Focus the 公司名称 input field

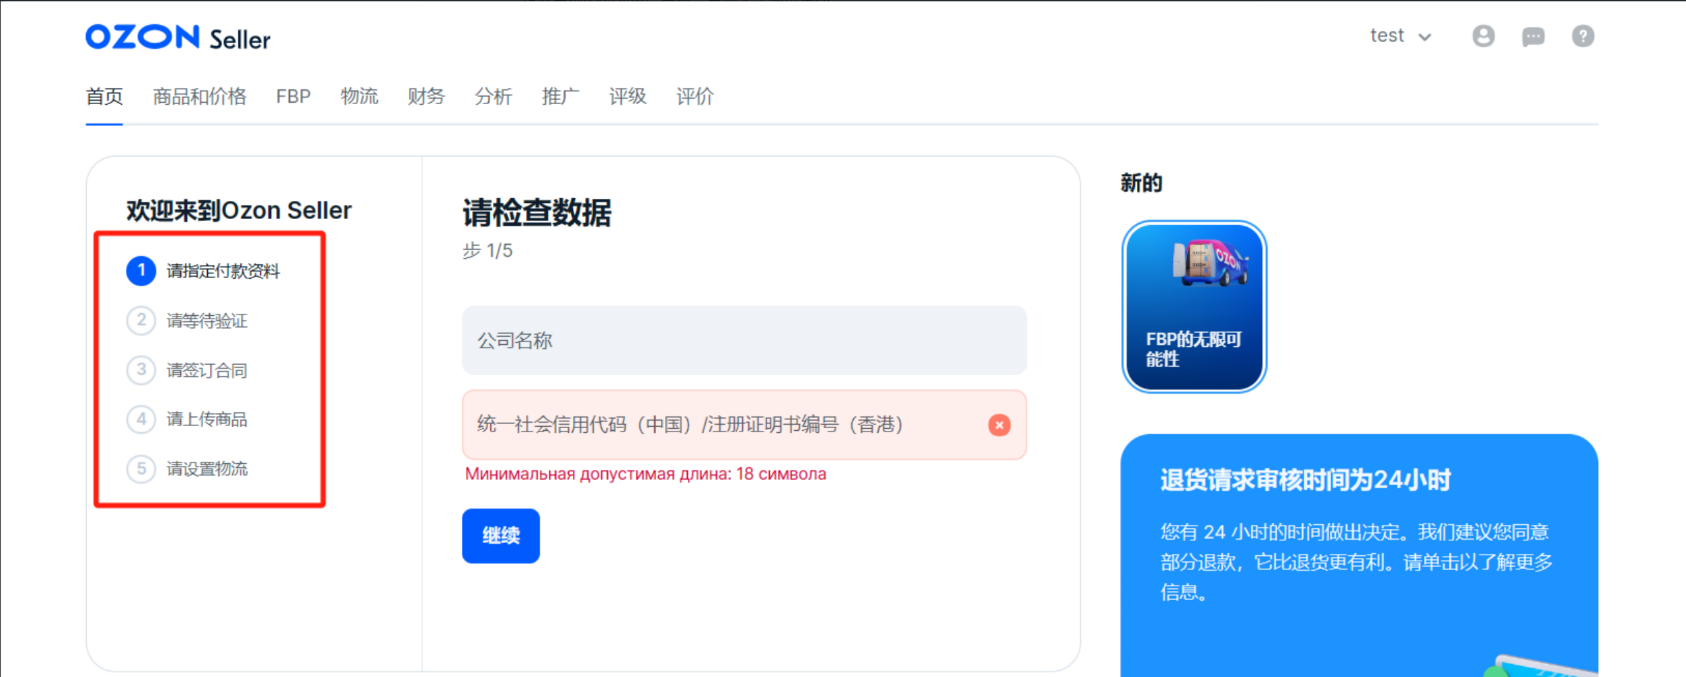(744, 340)
